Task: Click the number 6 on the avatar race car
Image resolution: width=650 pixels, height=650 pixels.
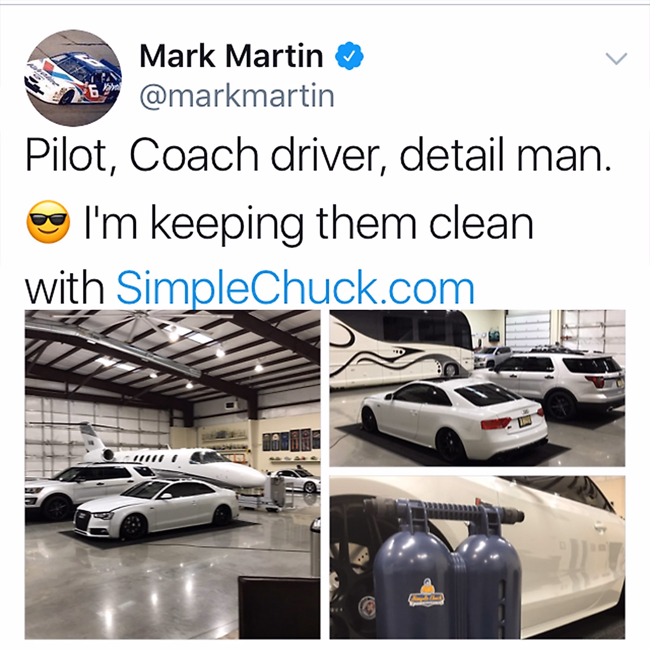Action: 94,92
